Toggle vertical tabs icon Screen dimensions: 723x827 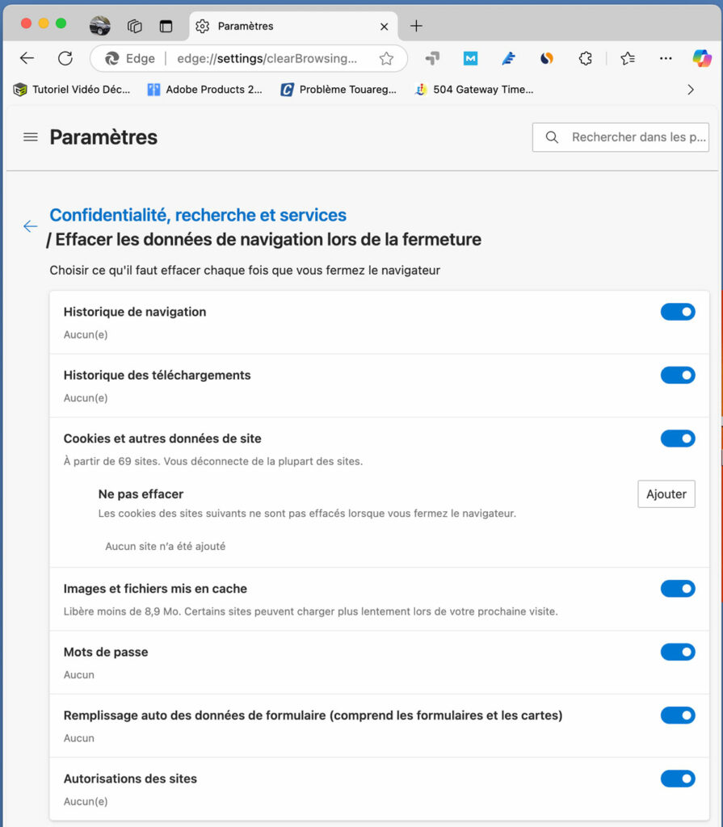(166, 26)
